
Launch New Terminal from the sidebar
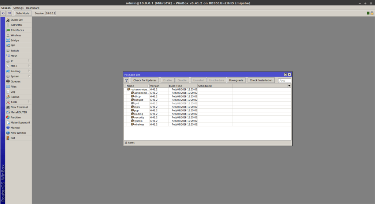click(x=19, y=107)
